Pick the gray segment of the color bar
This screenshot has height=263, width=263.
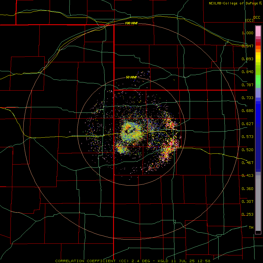pos(258,203)
